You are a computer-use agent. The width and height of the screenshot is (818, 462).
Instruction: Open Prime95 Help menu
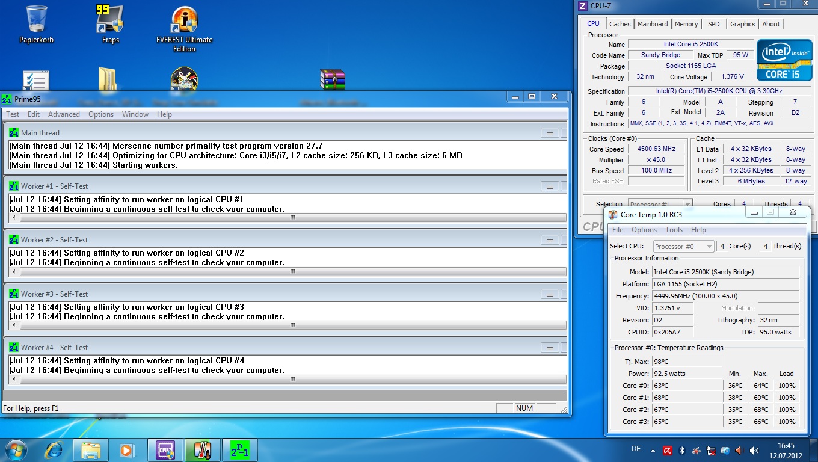tap(164, 114)
